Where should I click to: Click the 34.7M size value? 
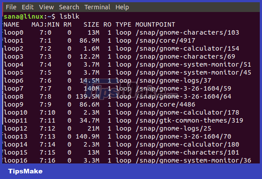[x=89, y=120]
